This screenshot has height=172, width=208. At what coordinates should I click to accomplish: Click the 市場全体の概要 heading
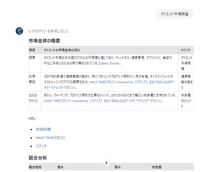point(44,41)
